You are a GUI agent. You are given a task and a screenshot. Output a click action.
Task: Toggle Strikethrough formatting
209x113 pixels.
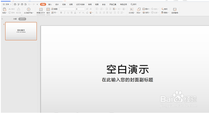pyautogui.click(x=72, y=13)
